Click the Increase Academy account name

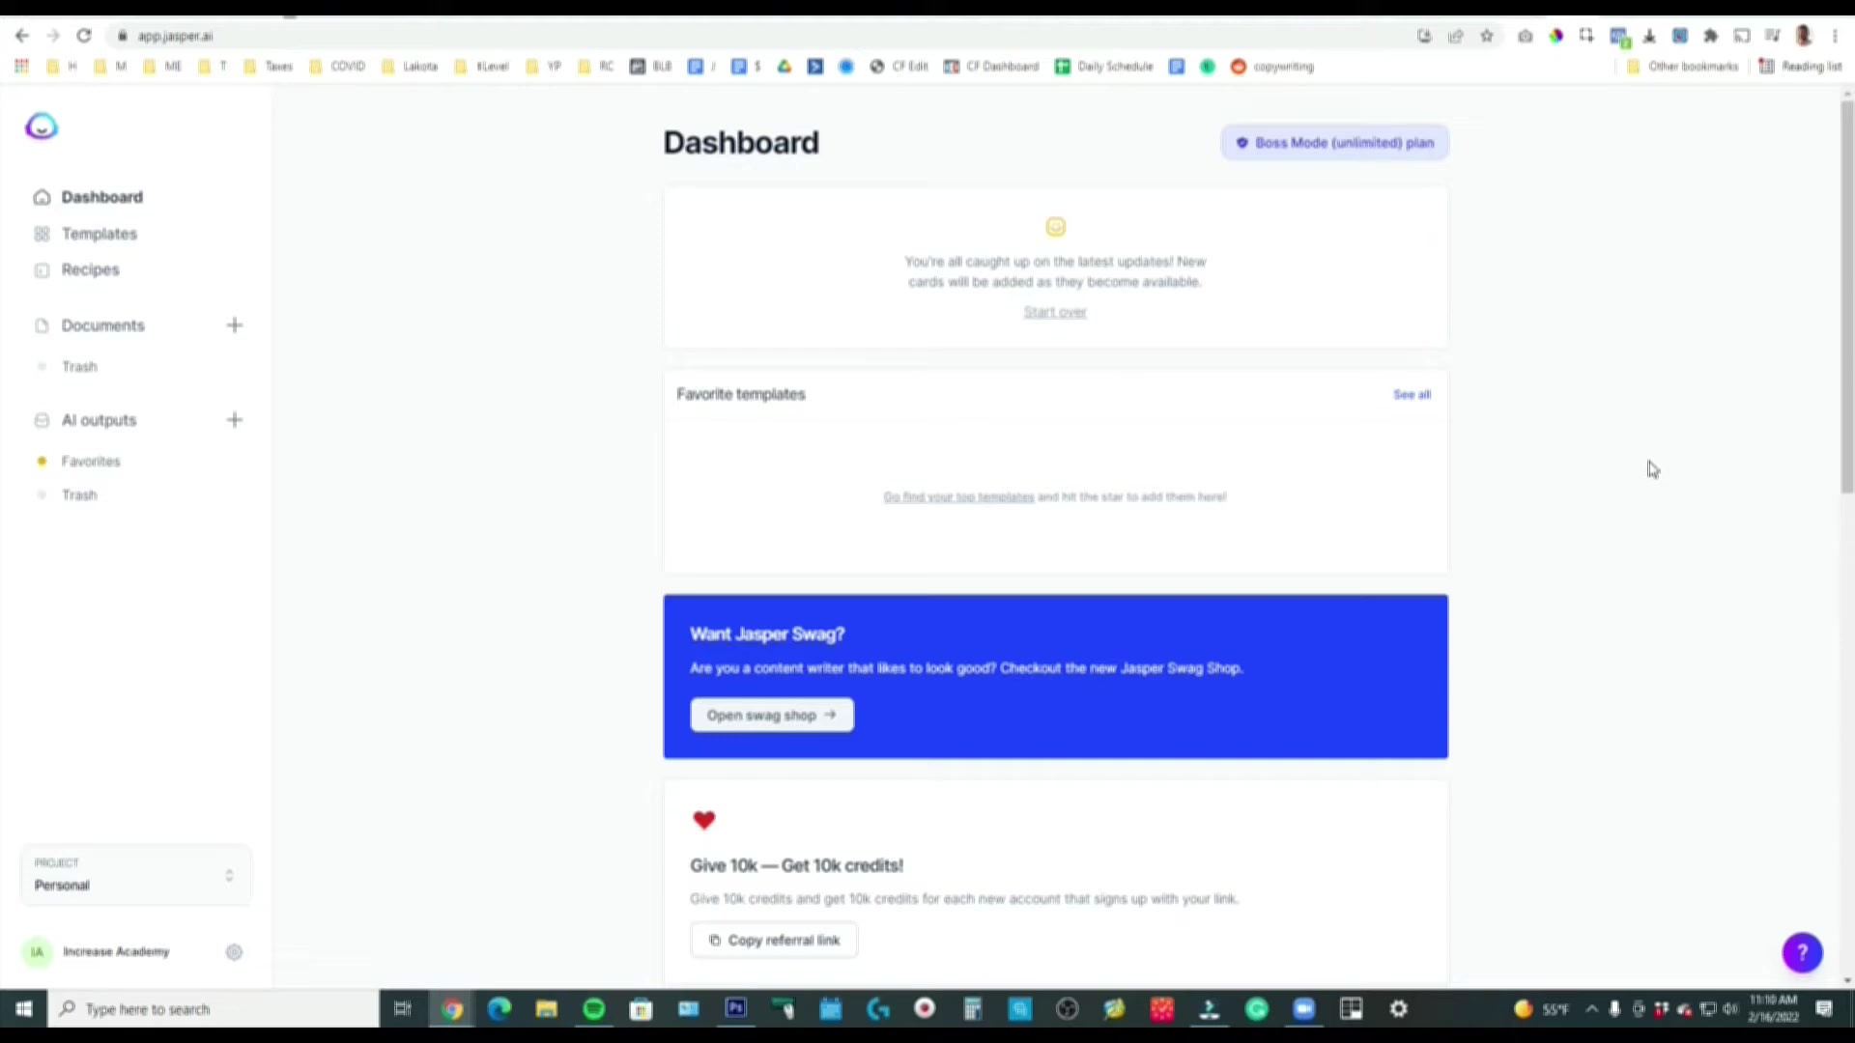pyautogui.click(x=116, y=952)
